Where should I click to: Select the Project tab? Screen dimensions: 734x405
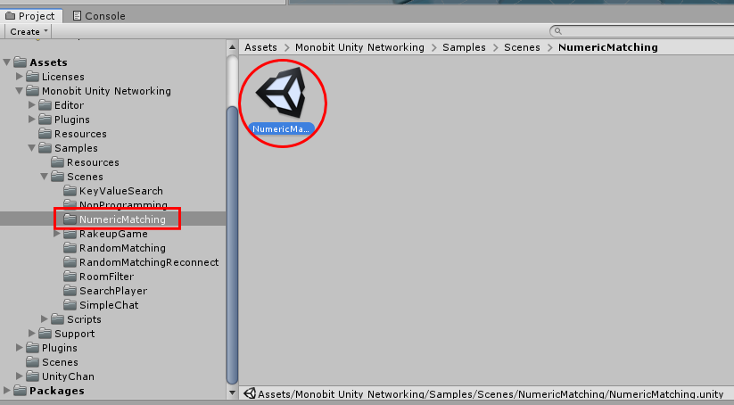click(x=30, y=16)
